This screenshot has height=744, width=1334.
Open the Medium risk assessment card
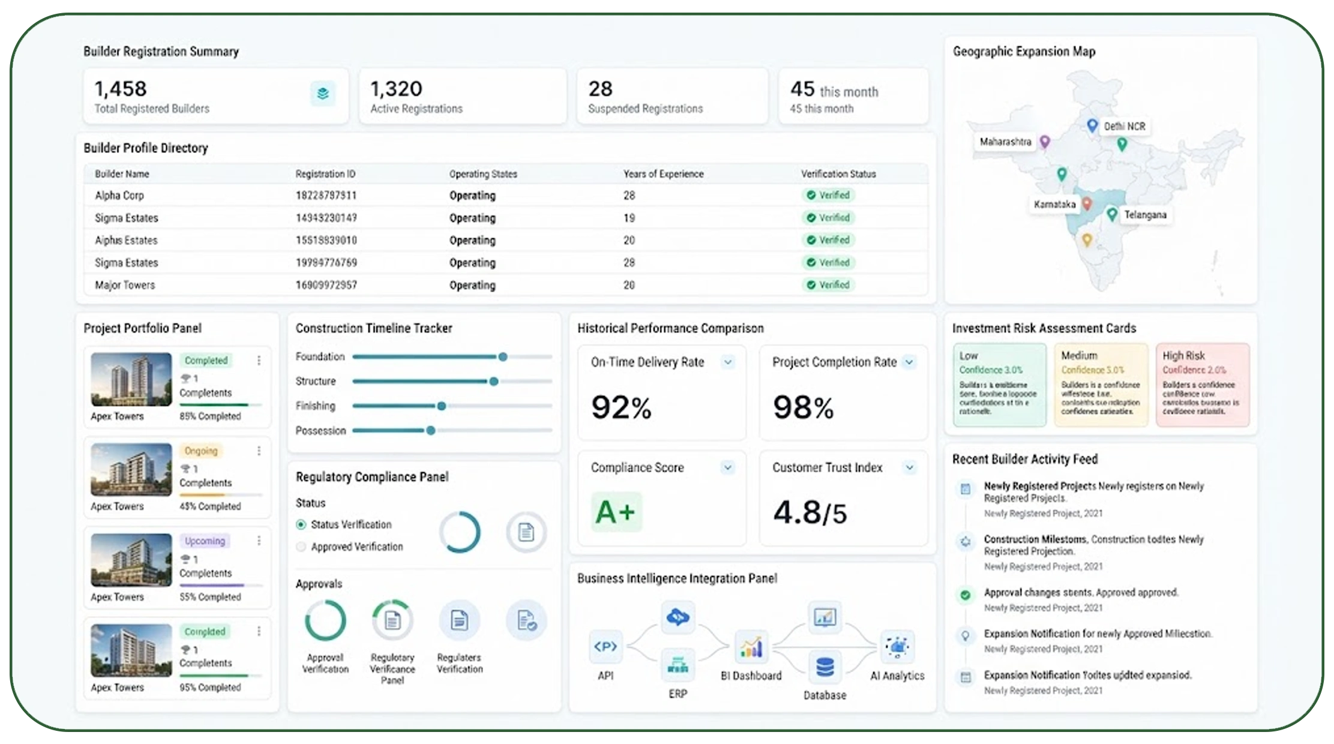click(1101, 385)
